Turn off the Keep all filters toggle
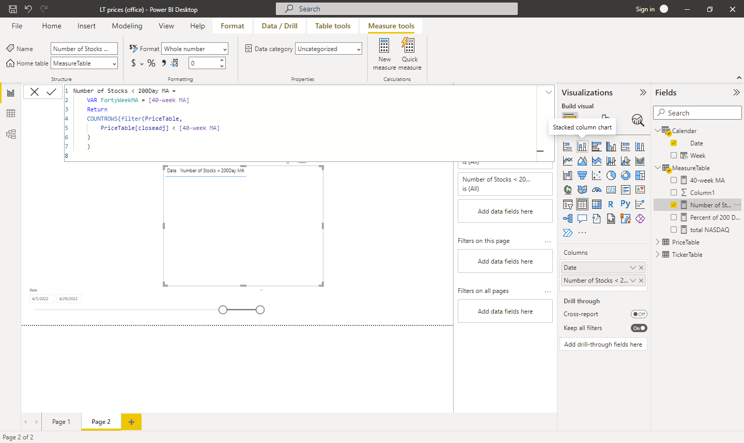 click(x=639, y=328)
